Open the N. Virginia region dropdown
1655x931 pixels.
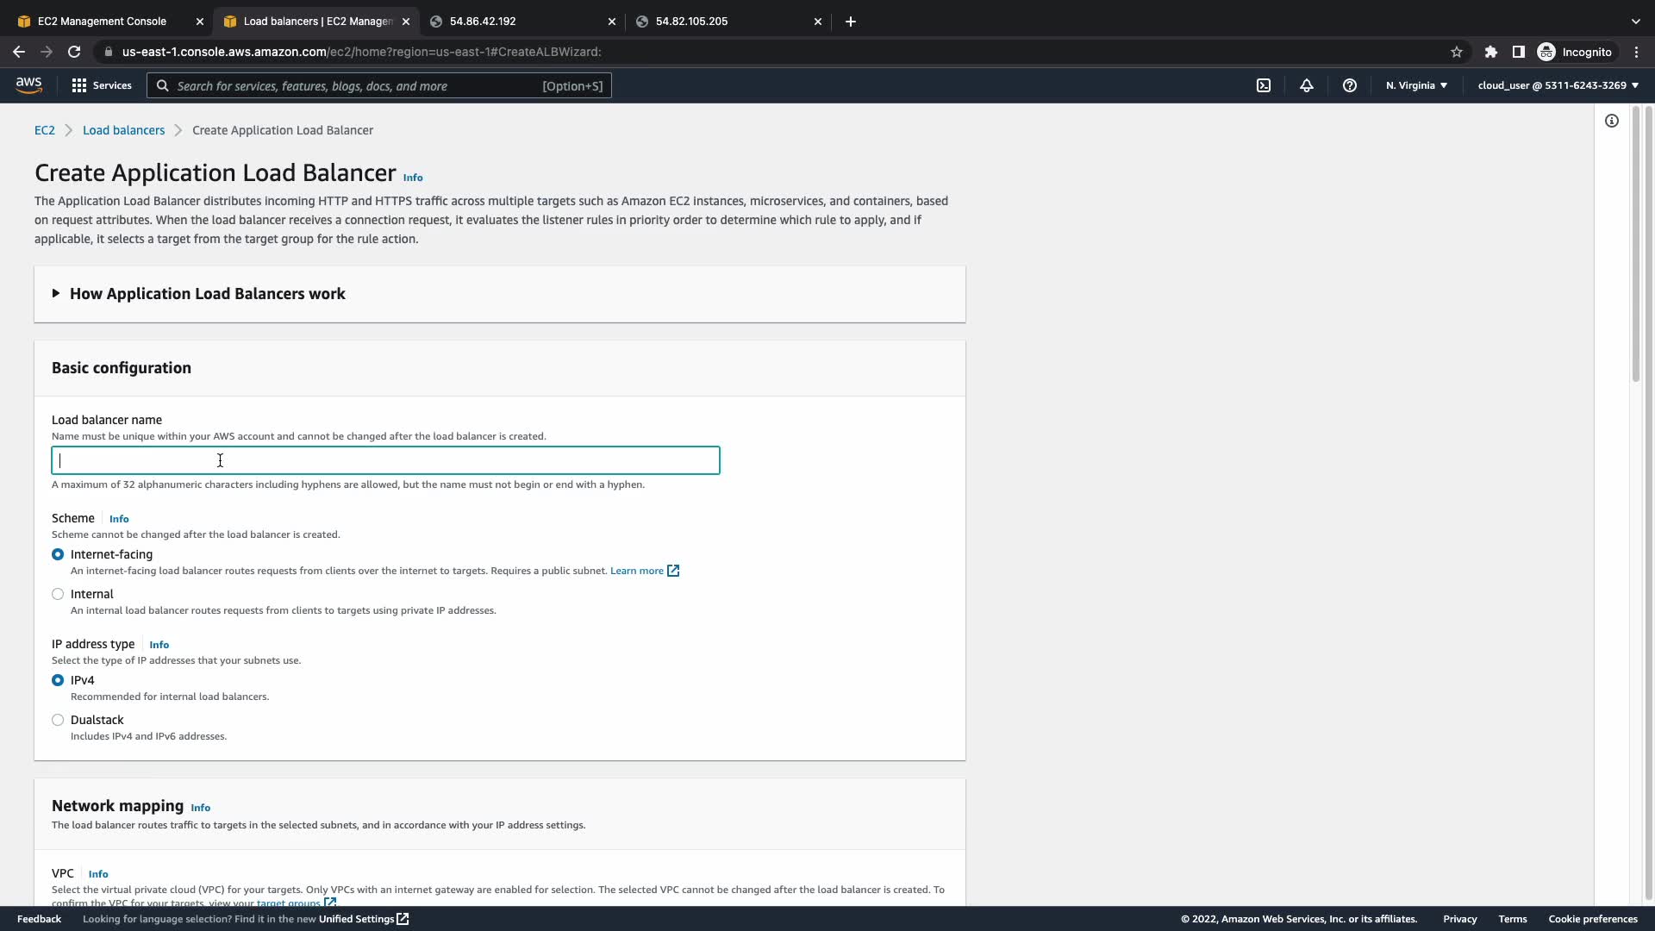(1416, 85)
